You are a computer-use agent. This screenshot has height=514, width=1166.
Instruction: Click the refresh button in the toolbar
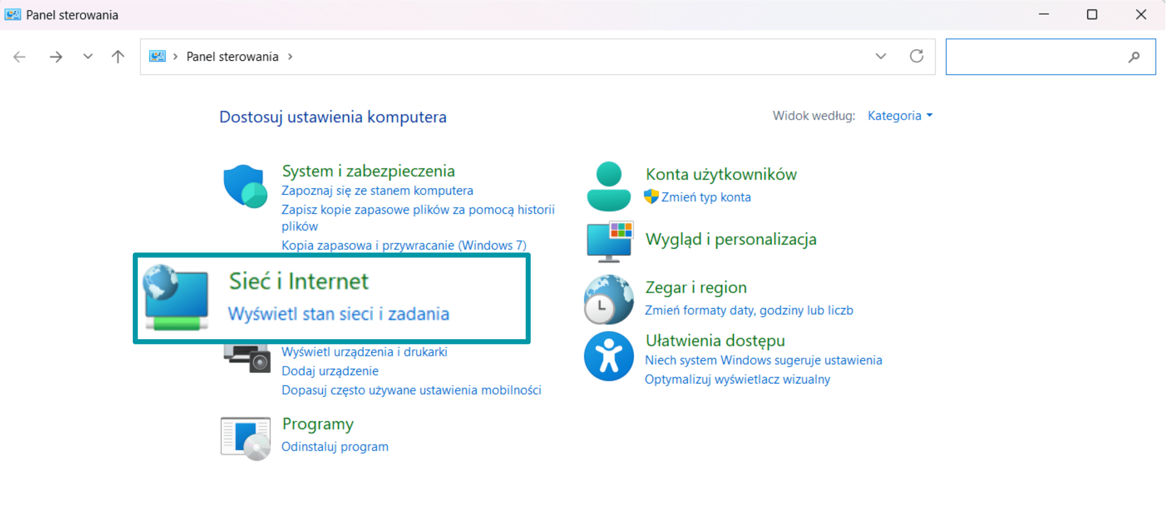point(916,56)
